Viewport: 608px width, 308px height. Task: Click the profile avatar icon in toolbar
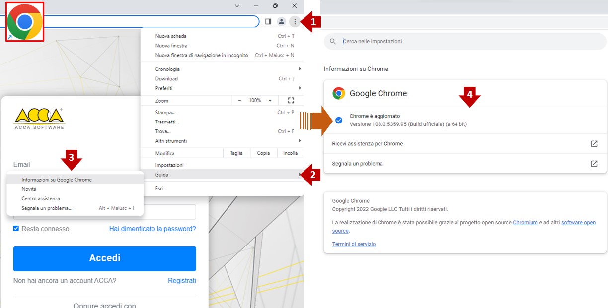coord(282,21)
